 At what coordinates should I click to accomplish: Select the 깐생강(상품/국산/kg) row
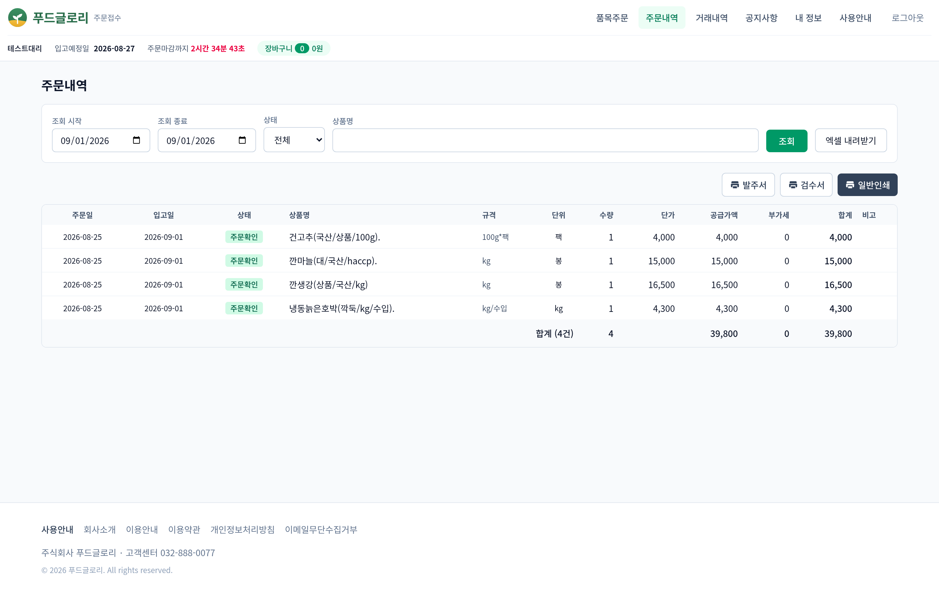[469, 284]
